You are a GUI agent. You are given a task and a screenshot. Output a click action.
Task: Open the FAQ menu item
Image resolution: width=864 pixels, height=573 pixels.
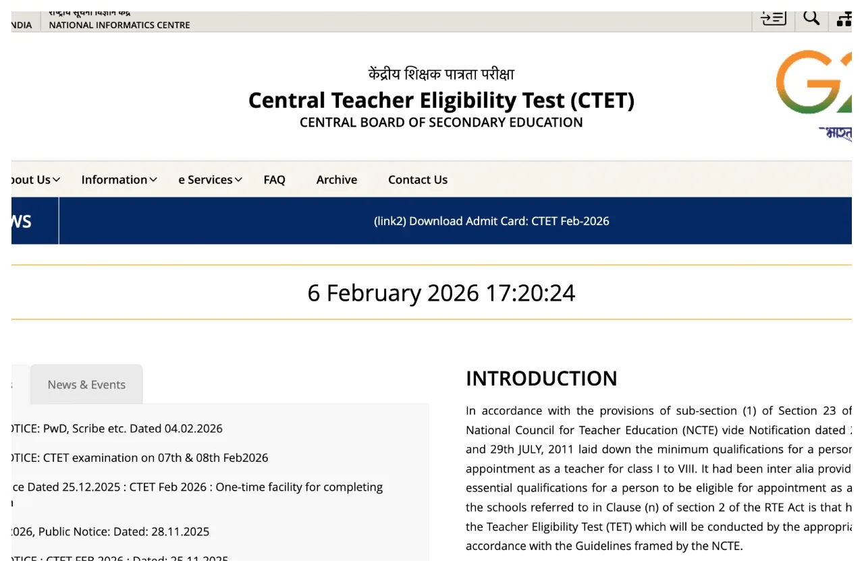tap(274, 179)
